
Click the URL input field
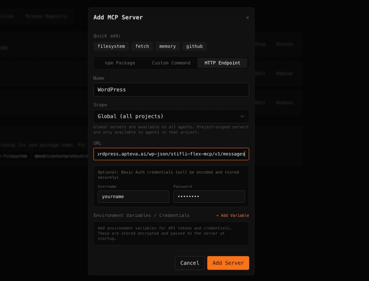point(171,154)
